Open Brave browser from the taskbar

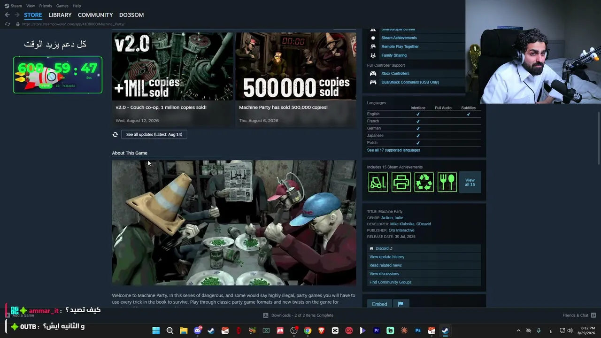point(321,330)
